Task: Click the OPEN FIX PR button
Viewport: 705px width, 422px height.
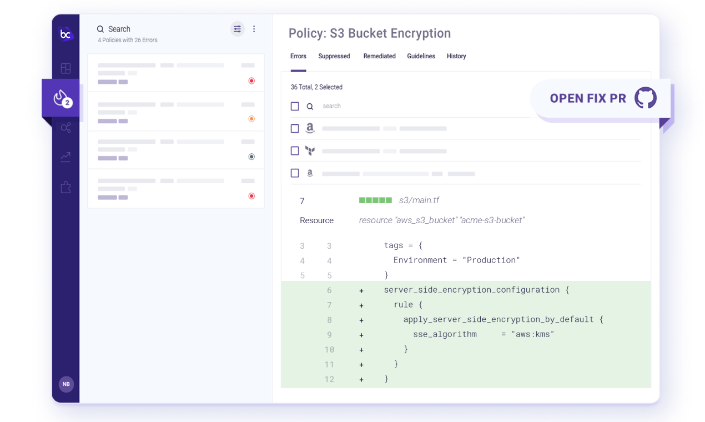Action: coord(601,98)
